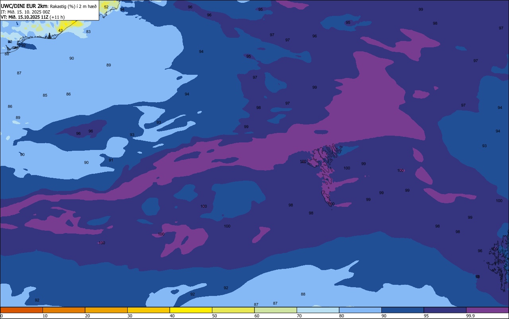
Task: Click the "VT: Mið. 15.10.2025 11Z (+11 h)" line
Action: tap(33, 17)
